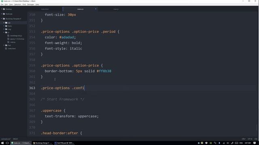Click line number 363 in gutter
The height and width of the screenshot is (145, 259).
pos(32,88)
